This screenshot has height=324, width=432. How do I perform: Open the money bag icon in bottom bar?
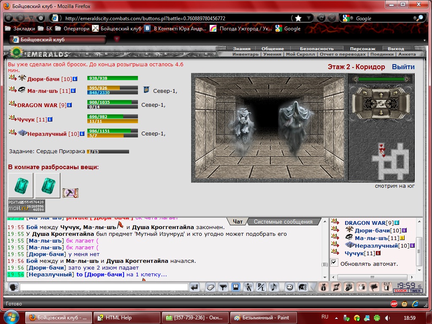pyautogui.click(x=324, y=287)
